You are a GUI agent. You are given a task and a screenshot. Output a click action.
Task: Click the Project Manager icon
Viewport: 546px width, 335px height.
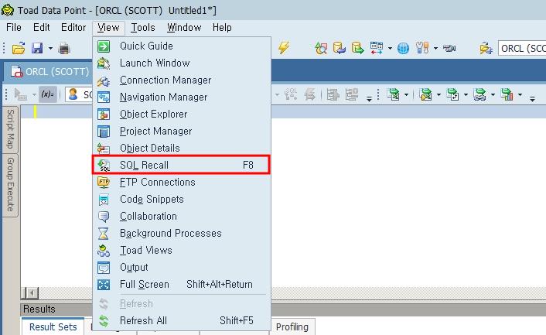(104, 132)
